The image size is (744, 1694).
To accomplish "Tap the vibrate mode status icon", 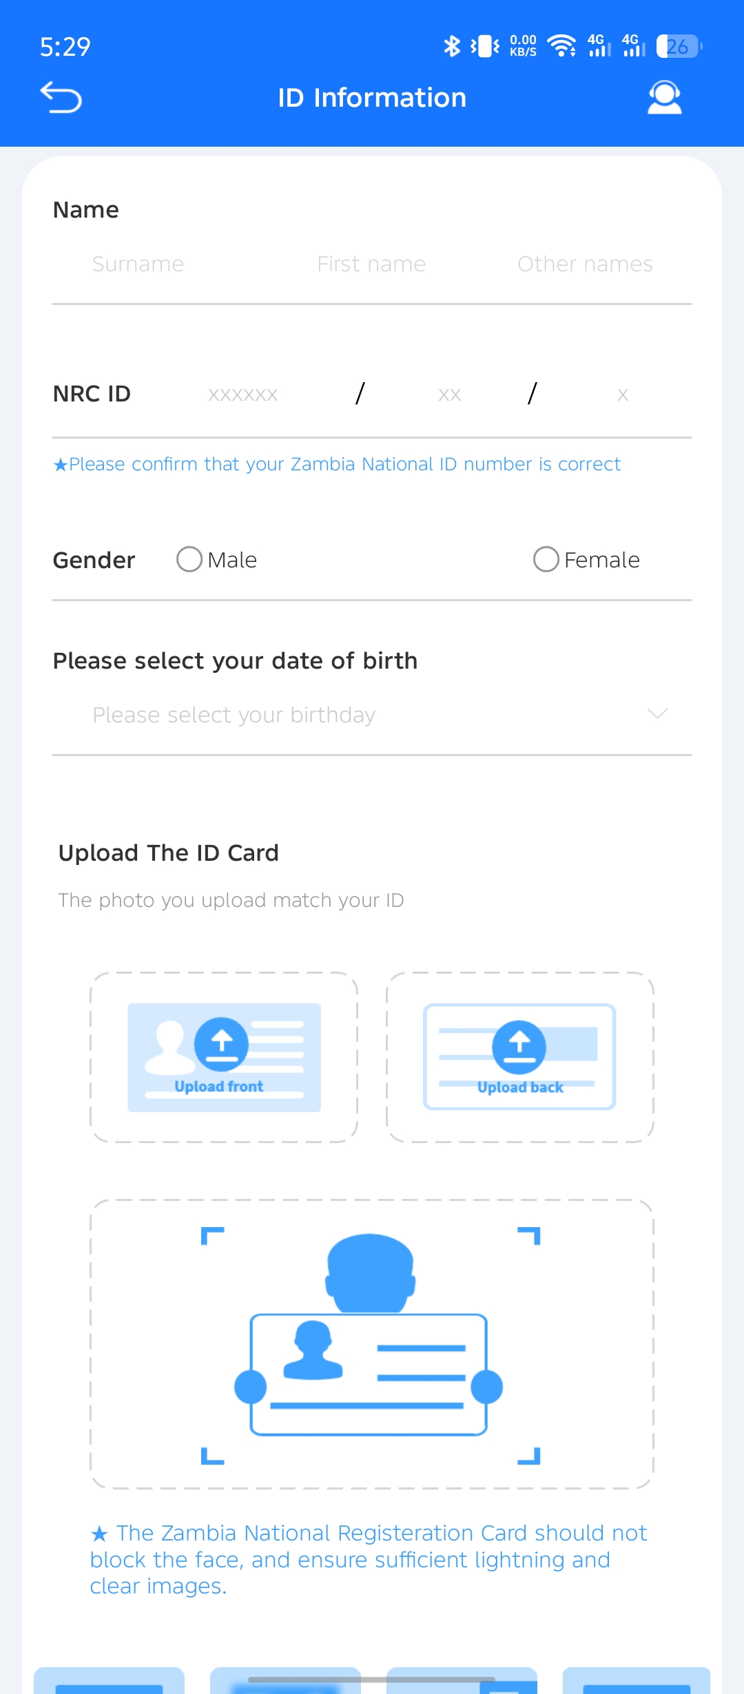I will click(486, 46).
